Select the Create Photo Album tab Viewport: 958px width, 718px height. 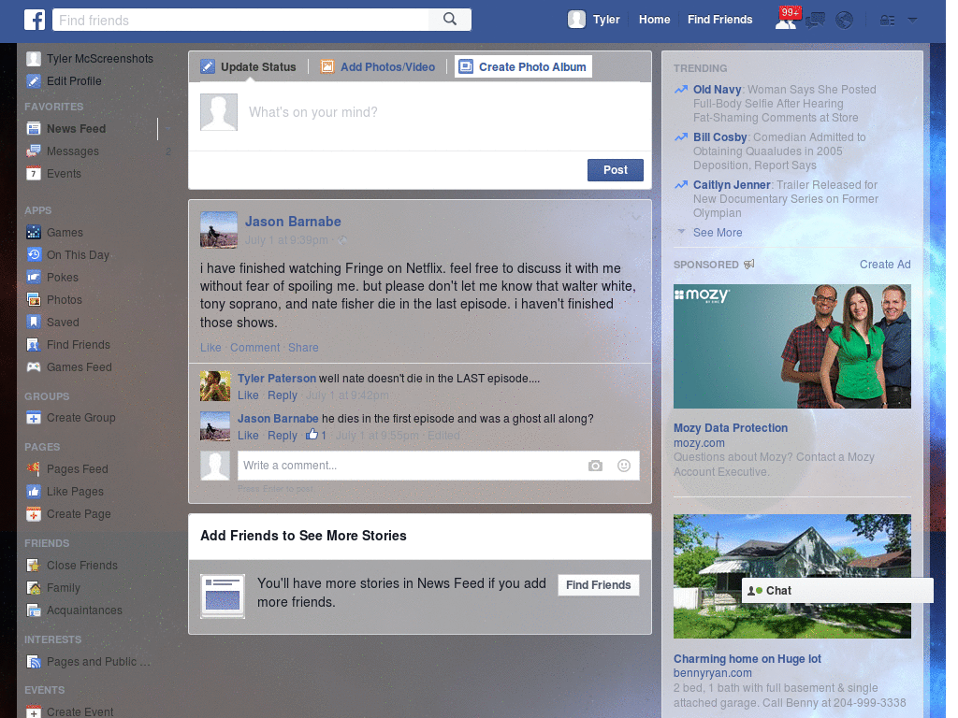(524, 67)
